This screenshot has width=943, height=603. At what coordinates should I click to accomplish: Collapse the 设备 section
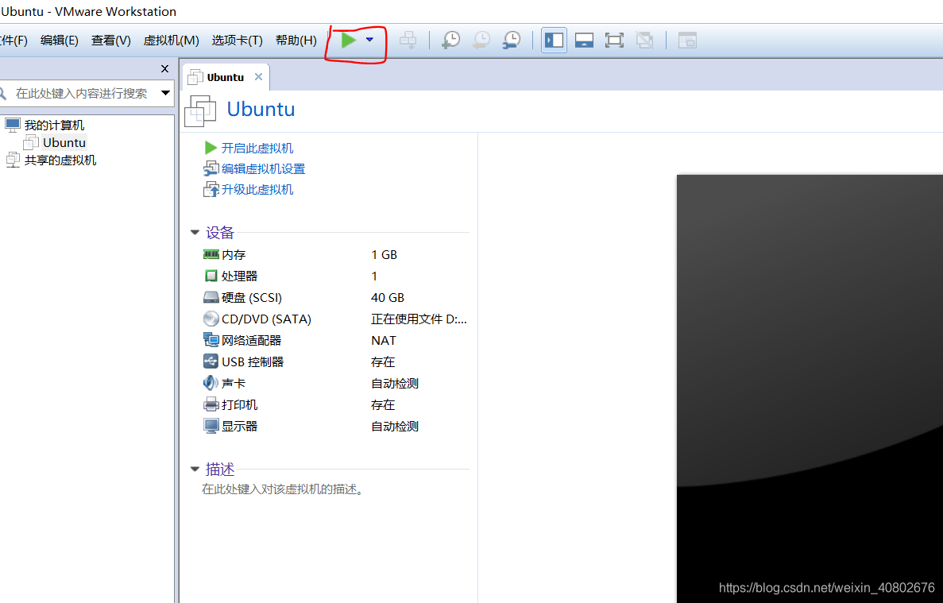195,232
